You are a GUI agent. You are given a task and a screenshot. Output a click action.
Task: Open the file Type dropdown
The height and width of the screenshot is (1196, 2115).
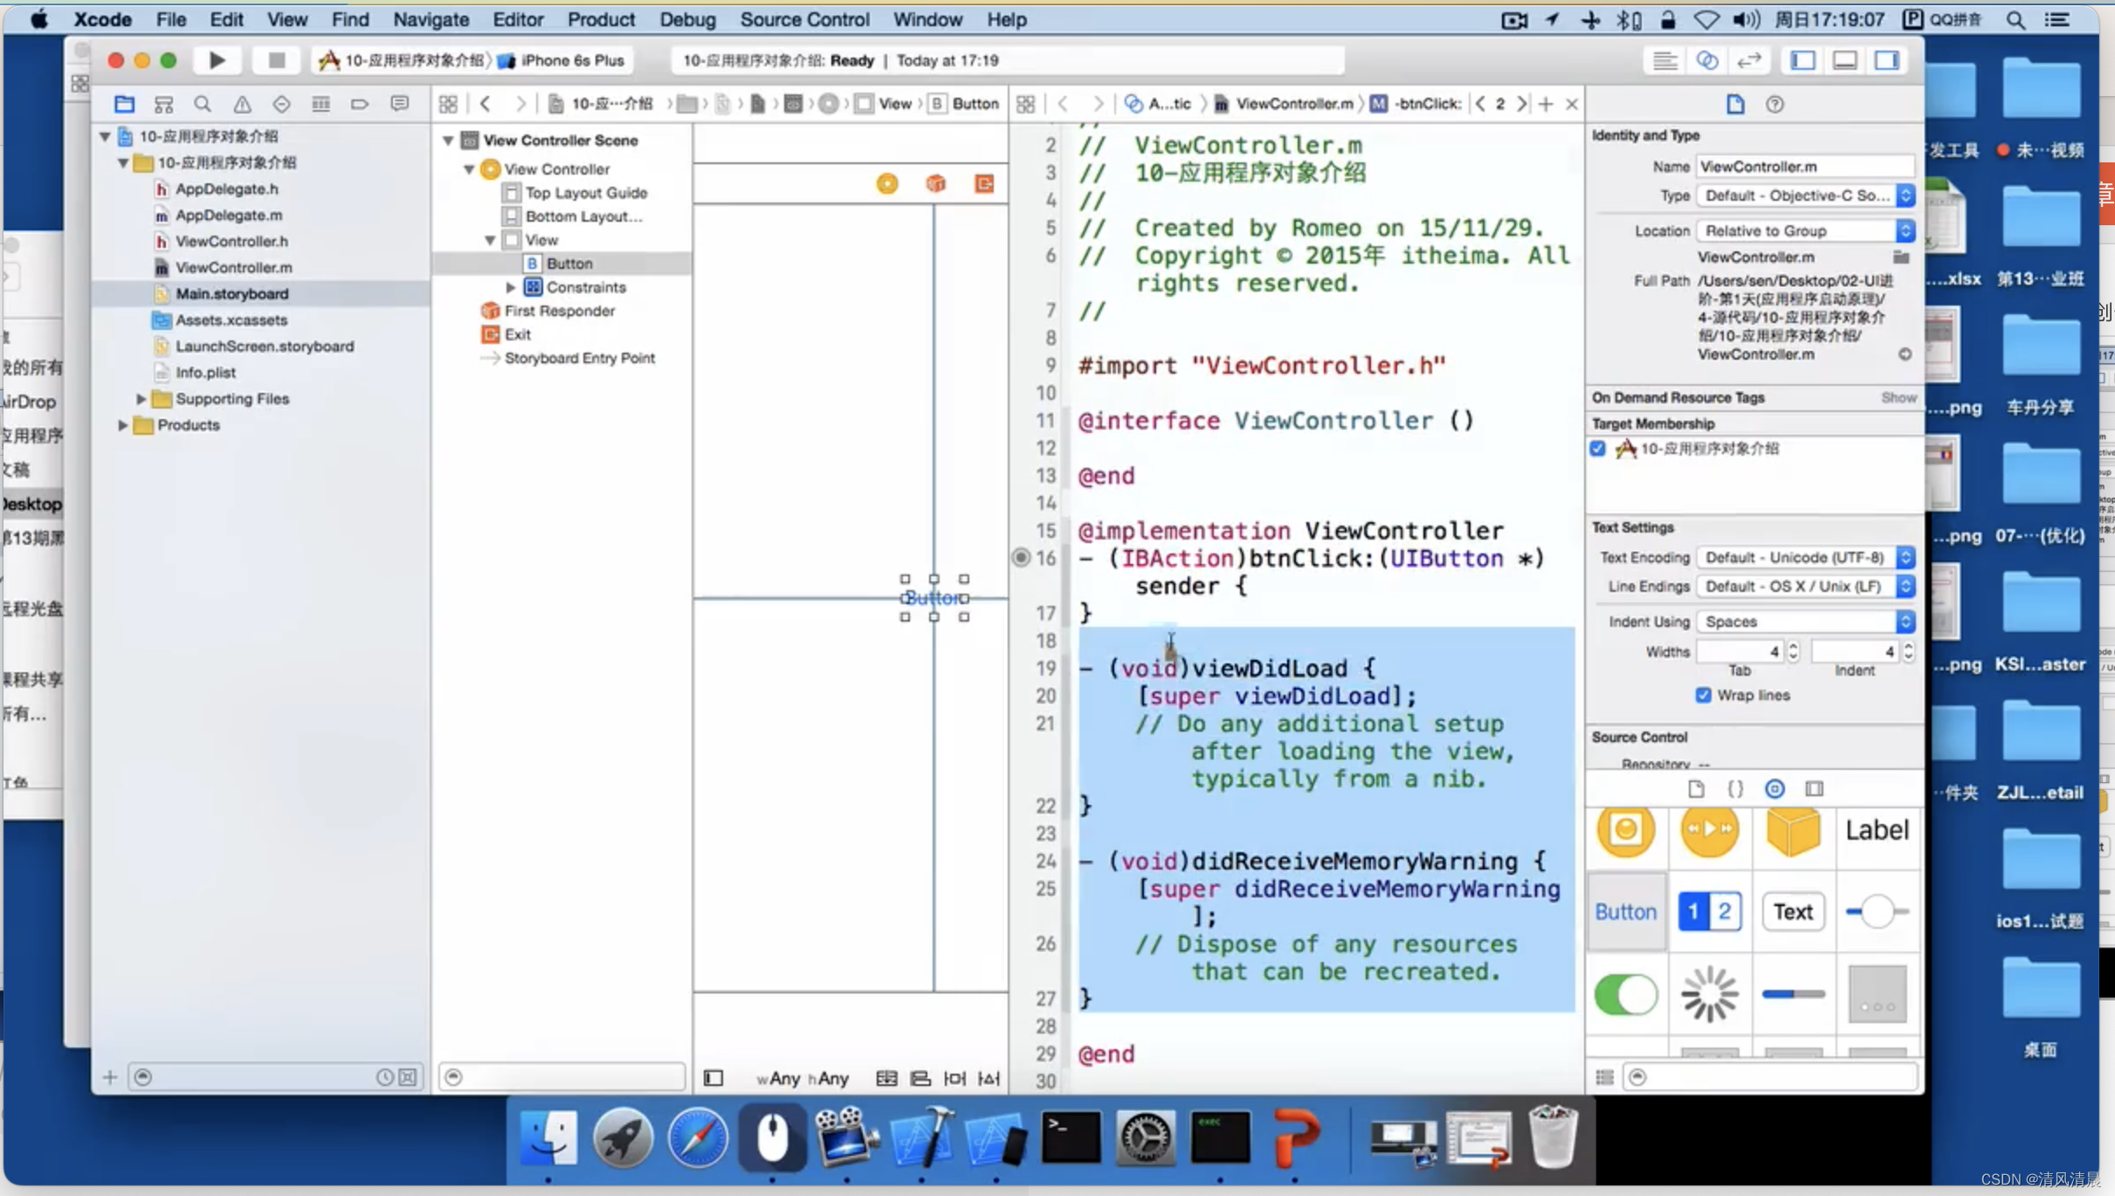tap(1805, 196)
